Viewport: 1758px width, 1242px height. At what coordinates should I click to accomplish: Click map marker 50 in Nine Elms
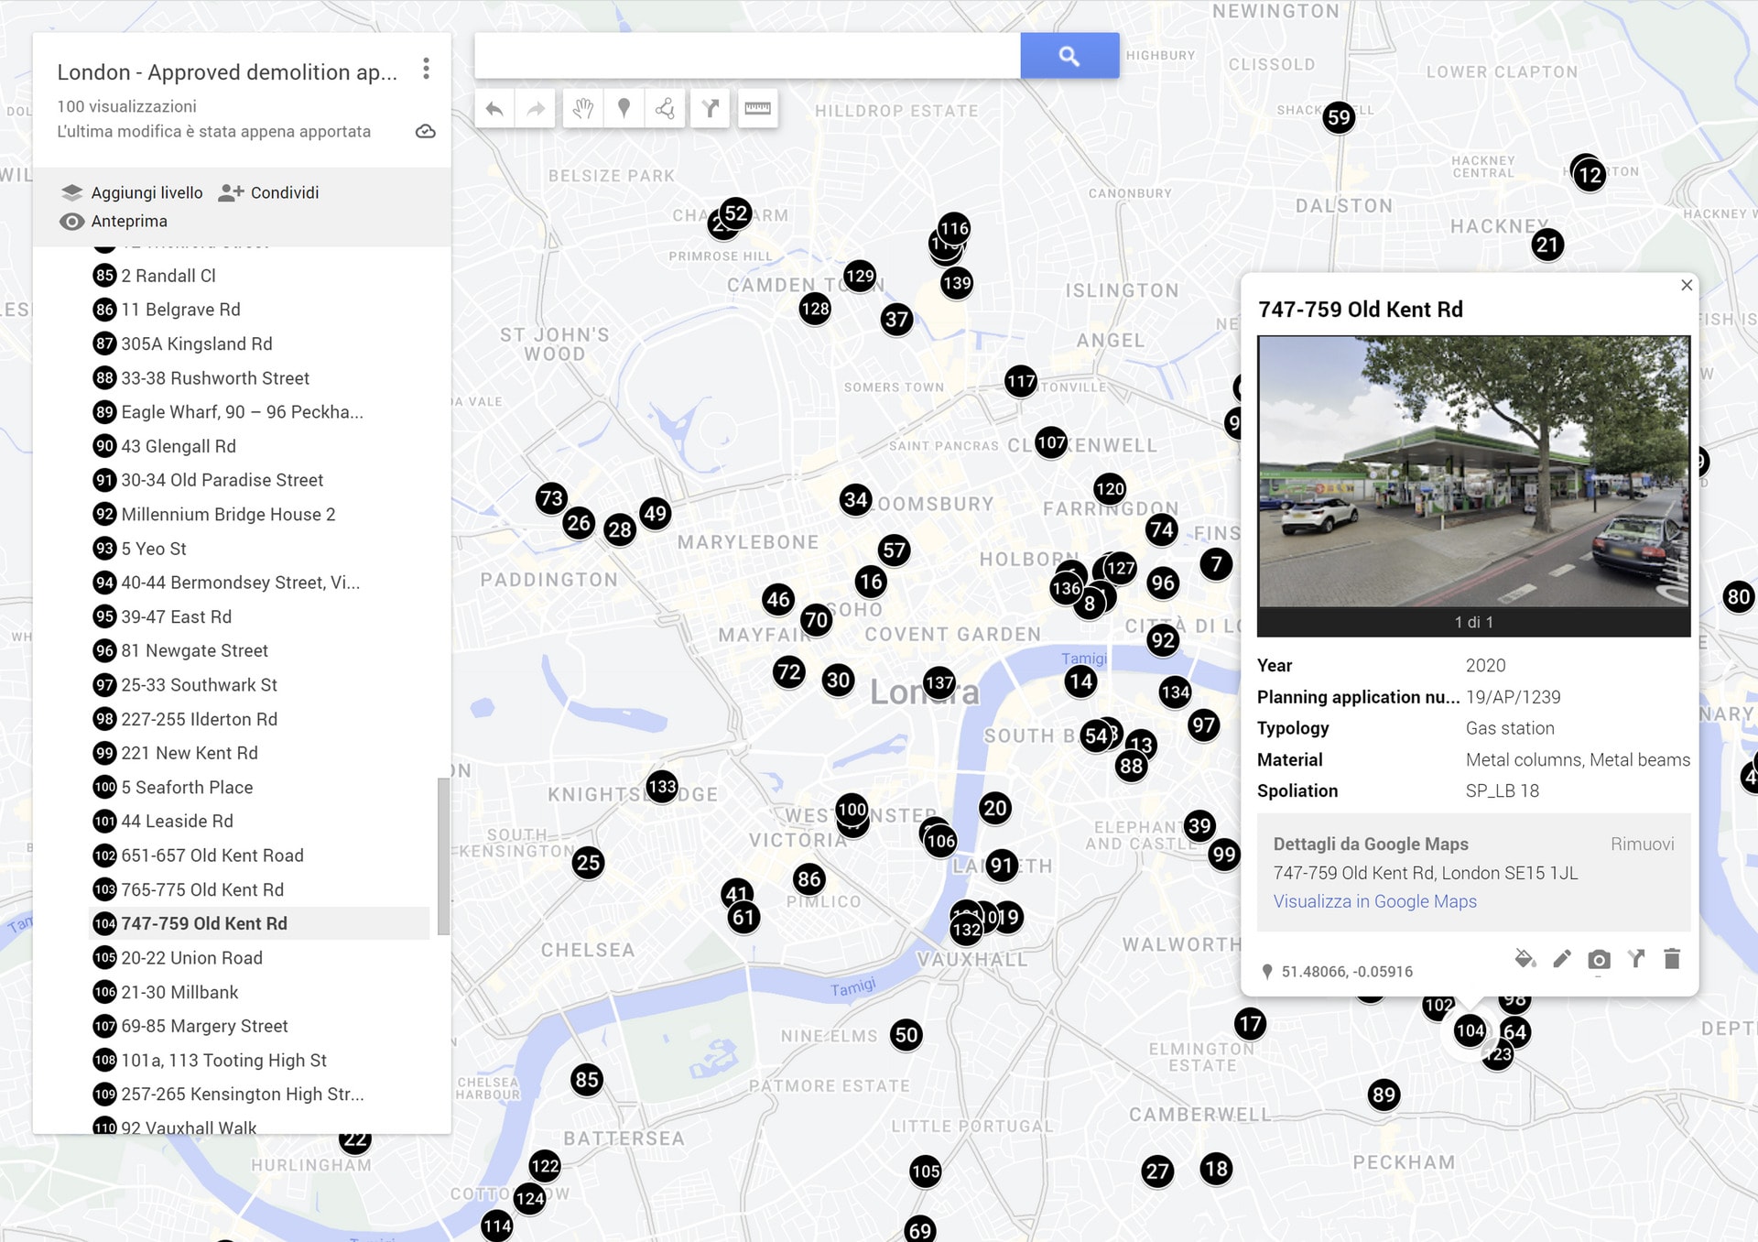[906, 1035]
